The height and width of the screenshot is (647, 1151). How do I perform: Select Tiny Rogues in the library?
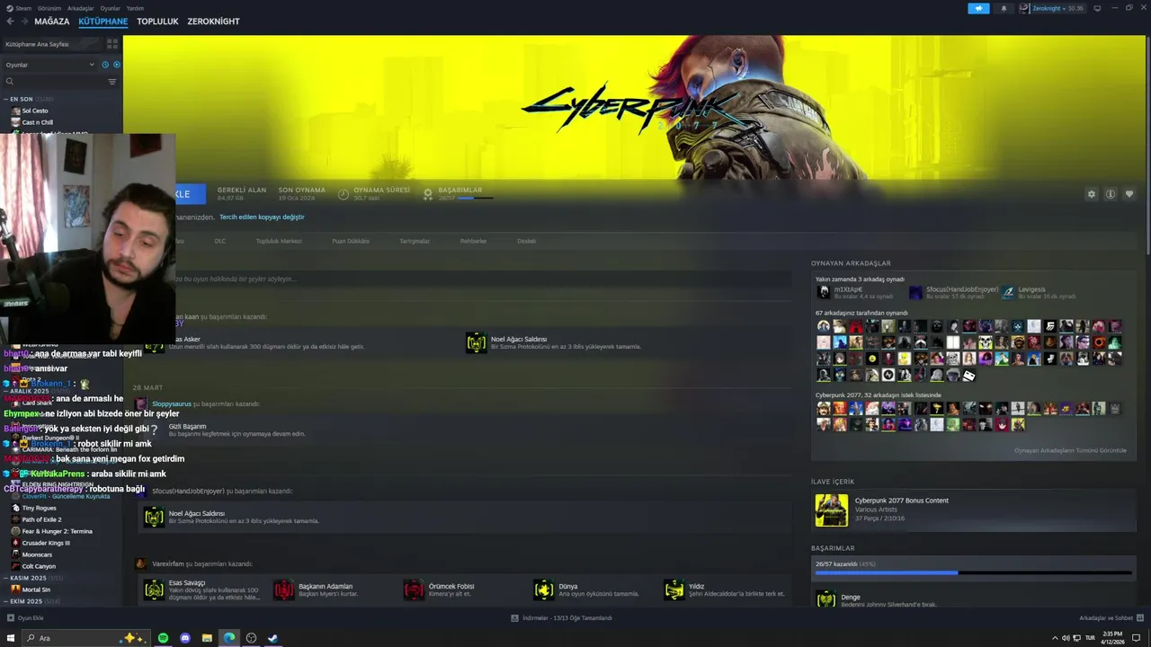[39, 508]
